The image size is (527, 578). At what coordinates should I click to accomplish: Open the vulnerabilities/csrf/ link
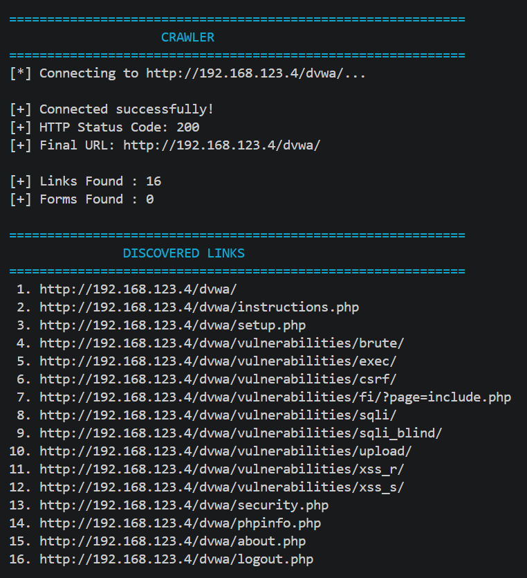click(x=218, y=379)
